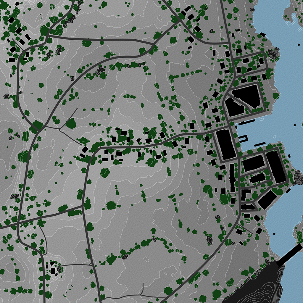Click the diagonal pier extending into the water
The width and height of the screenshot is (303, 303).
[x=291, y=253]
